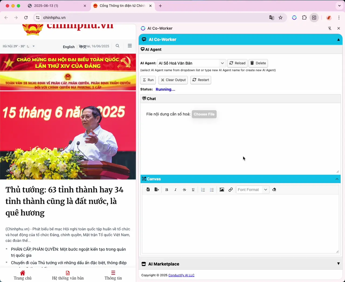Viewport: 345px width, 282px height.
Task: Click the Export file icon in Canvas toolbar
Action: click(157, 190)
